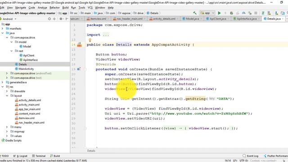
Task: Open the Build menu
Action: point(65,8)
